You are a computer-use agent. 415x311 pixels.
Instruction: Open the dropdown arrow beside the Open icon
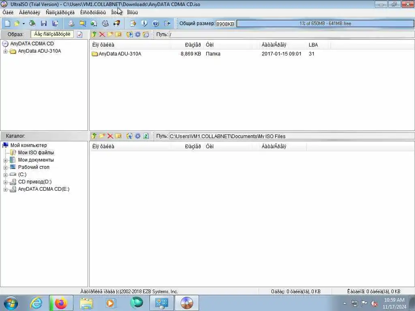24,23
